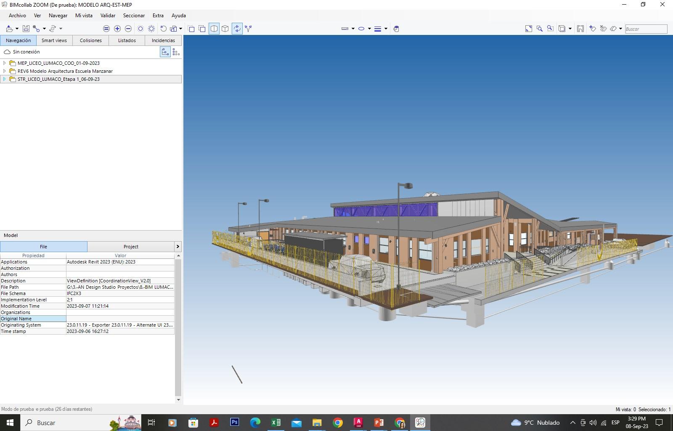Expand the MEP_LICEO_LUMACO_COO_01-09-2023 tree node
The height and width of the screenshot is (431, 673).
(x=5, y=63)
